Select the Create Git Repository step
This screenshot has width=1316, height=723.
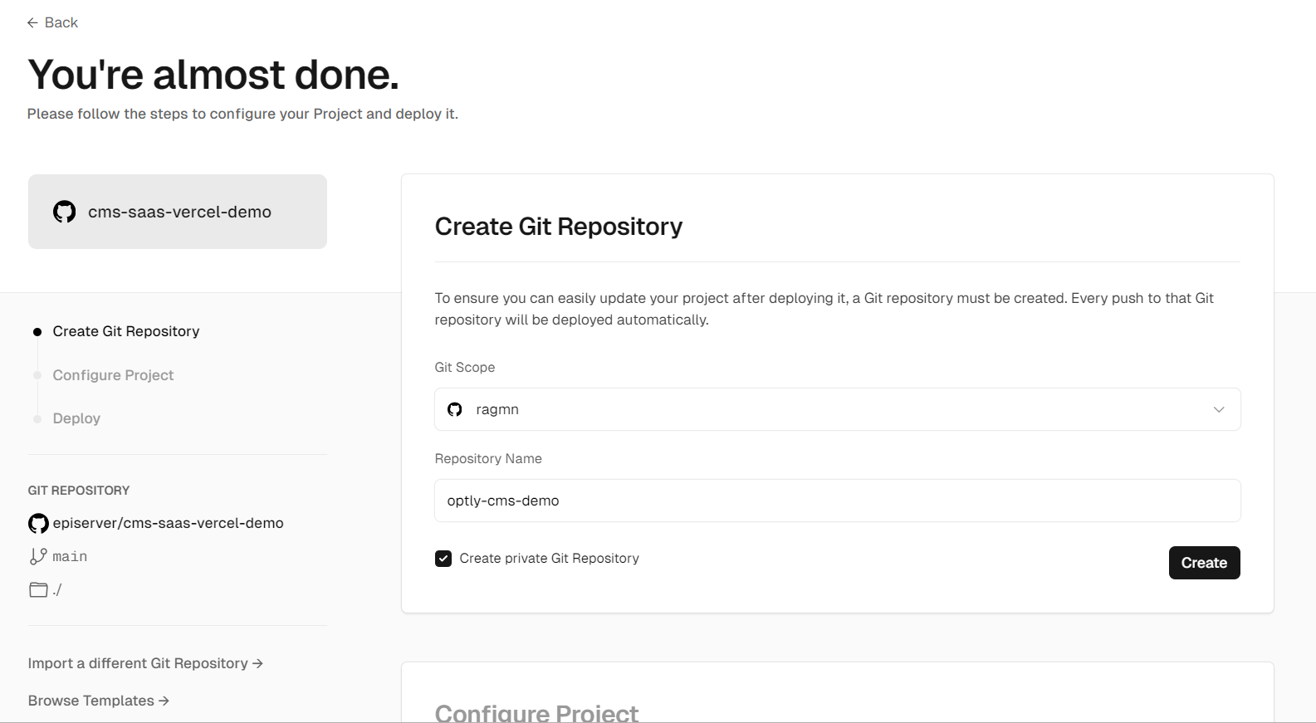(126, 331)
